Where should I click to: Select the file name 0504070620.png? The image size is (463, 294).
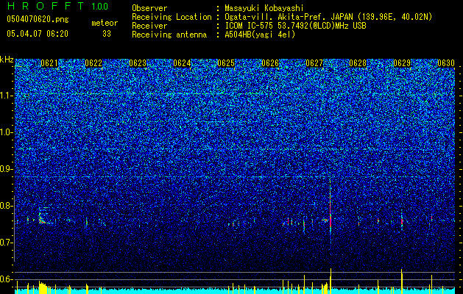38,19
